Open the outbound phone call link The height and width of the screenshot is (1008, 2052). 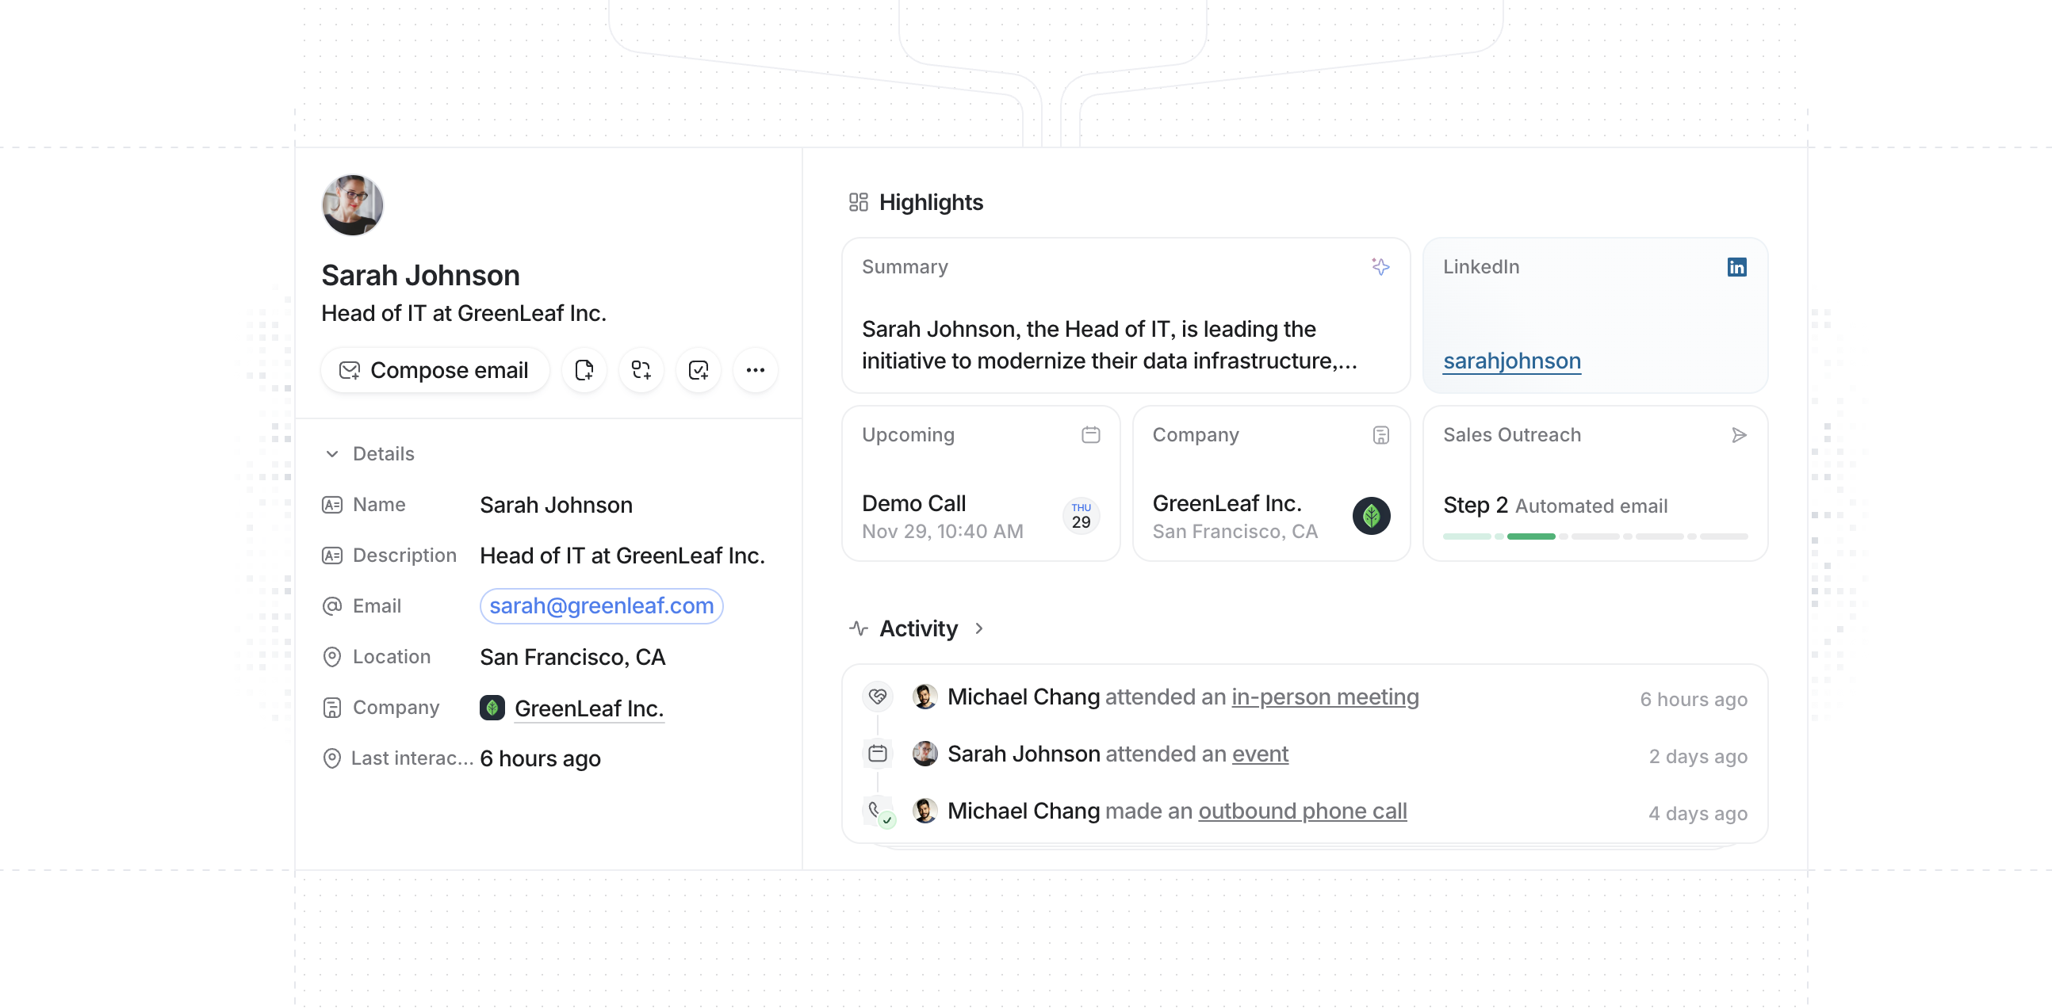click(1303, 811)
